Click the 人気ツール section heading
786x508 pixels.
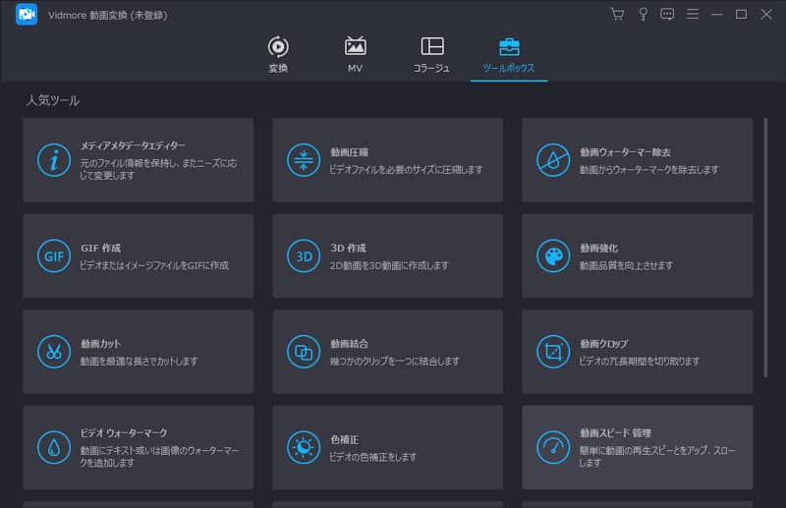tap(53, 100)
